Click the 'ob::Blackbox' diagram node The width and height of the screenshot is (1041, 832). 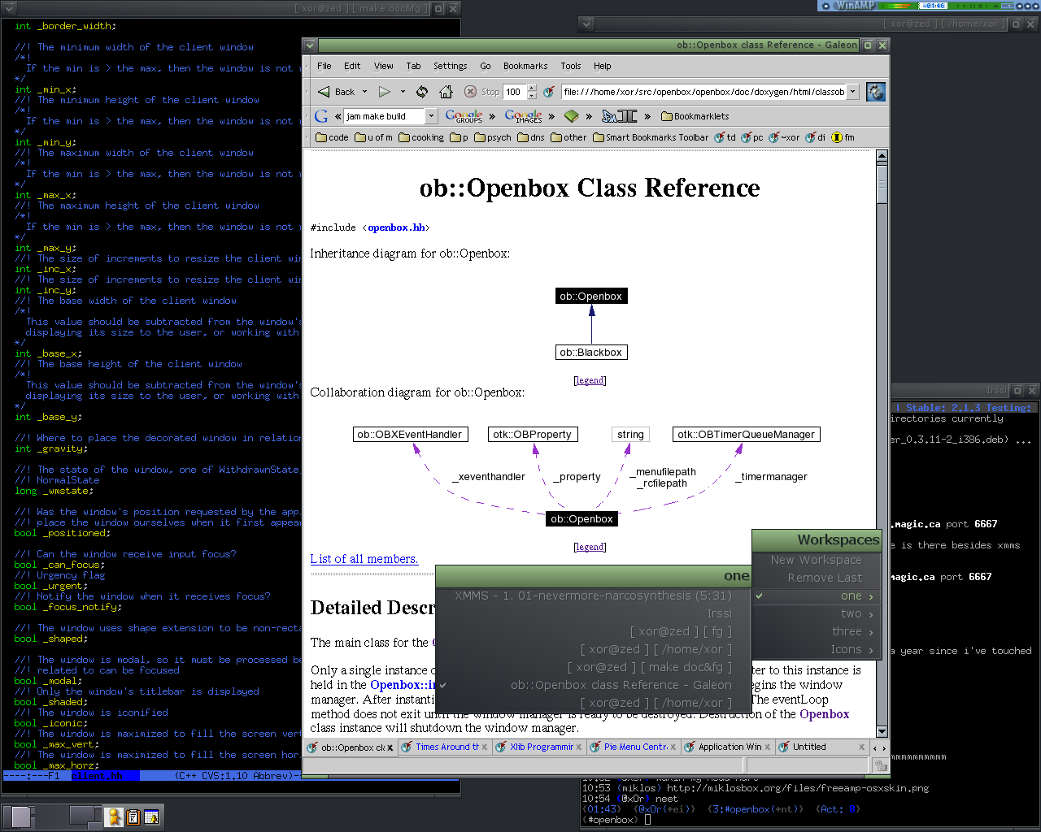[591, 353]
